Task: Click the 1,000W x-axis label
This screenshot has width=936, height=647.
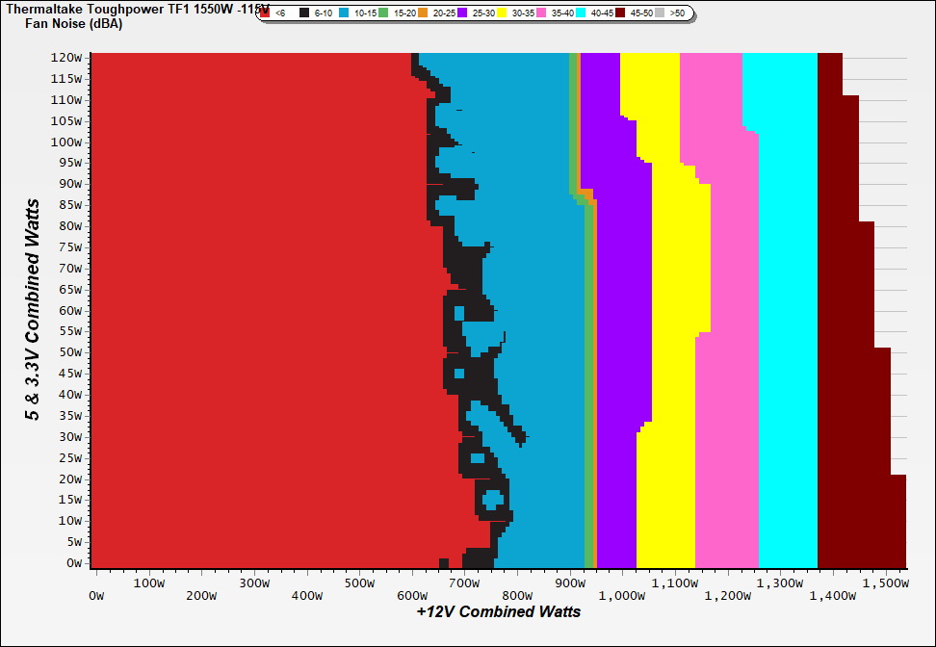Action: coord(622,596)
